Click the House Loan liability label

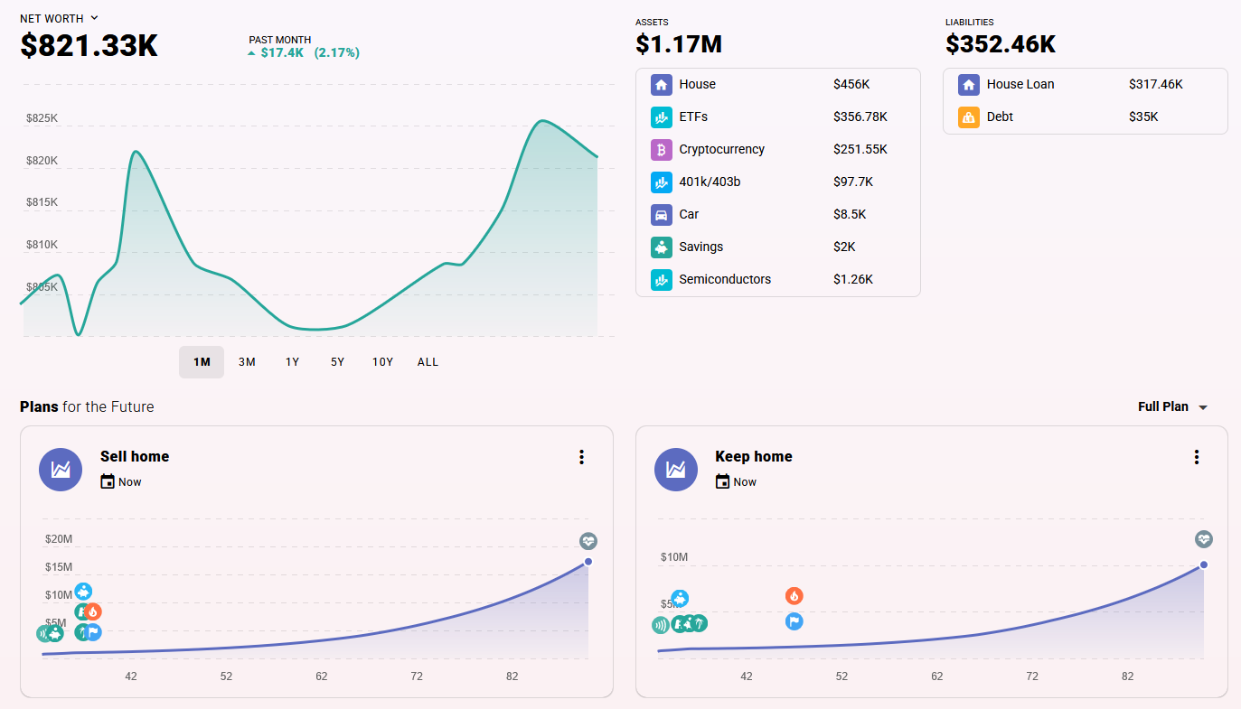(x=1020, y=85)
